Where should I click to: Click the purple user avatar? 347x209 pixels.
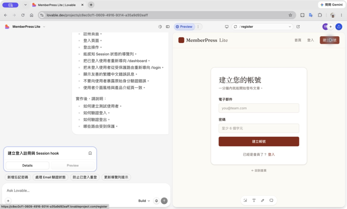pyautogui.click(x=325, y=27)
